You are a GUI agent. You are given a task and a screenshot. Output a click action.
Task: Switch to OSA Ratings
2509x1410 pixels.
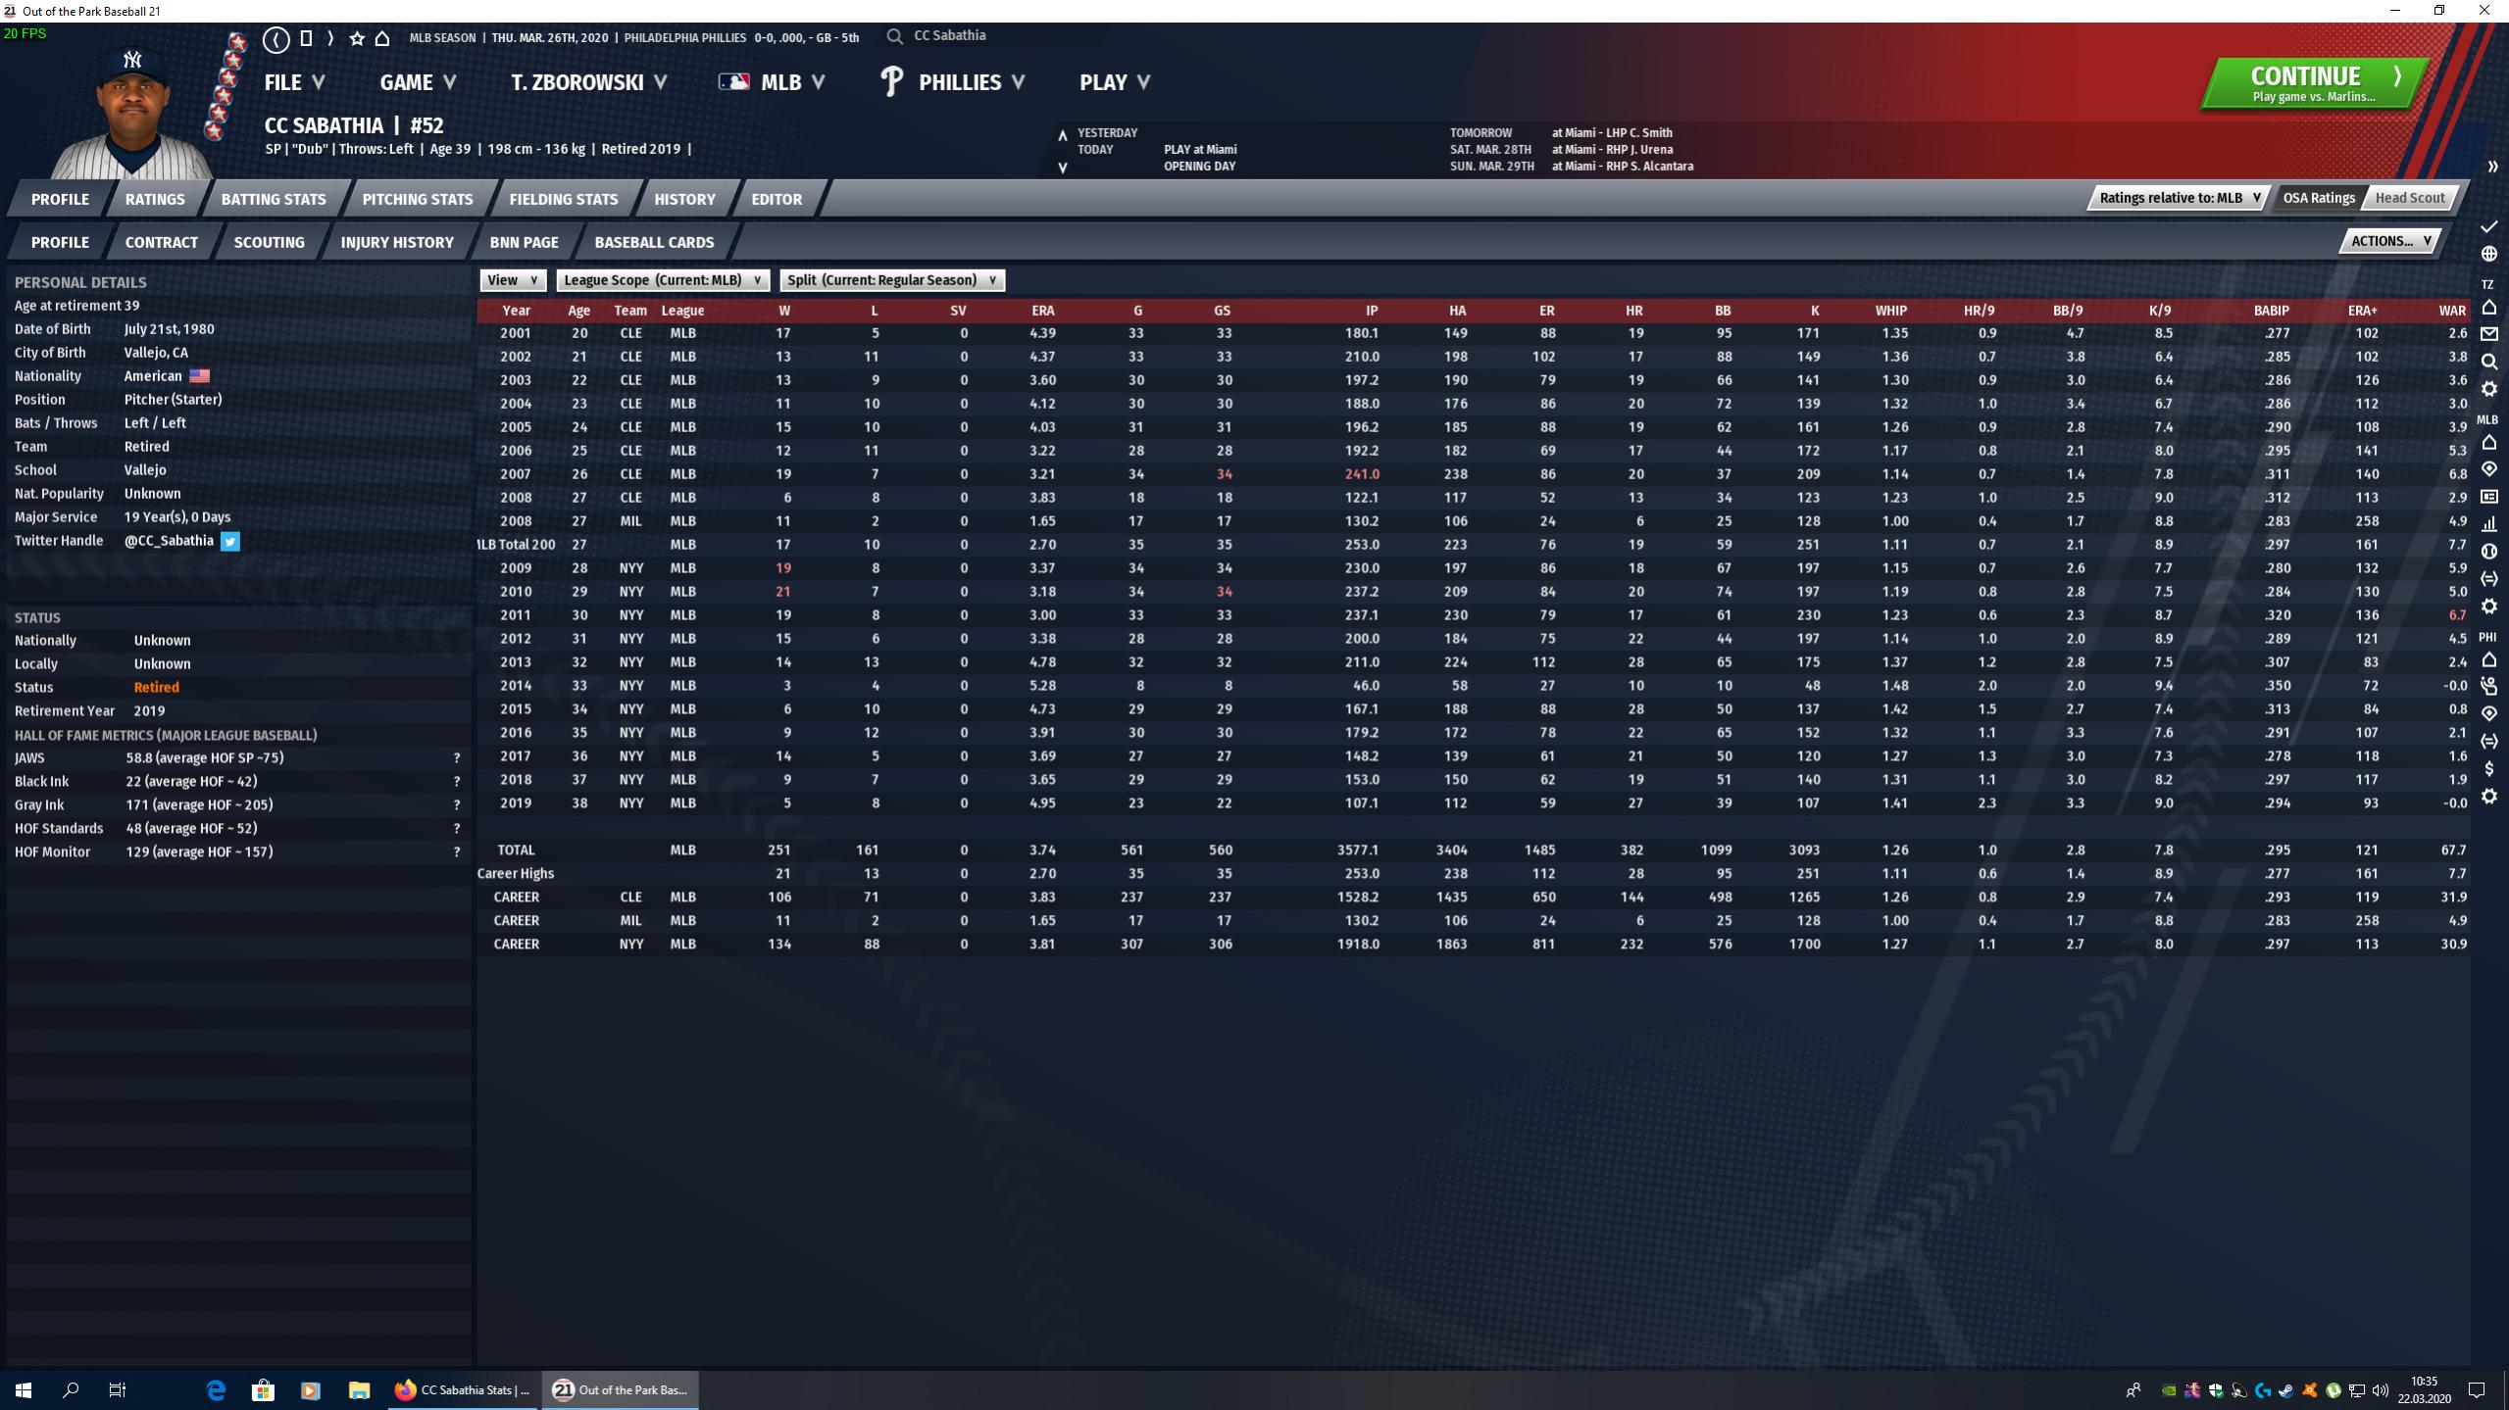click(x=2318, y=198)
